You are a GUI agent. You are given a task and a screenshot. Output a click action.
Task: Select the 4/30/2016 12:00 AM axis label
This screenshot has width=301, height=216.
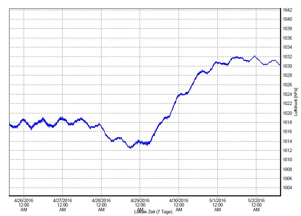pyautogui.click(x=179, y=204)
